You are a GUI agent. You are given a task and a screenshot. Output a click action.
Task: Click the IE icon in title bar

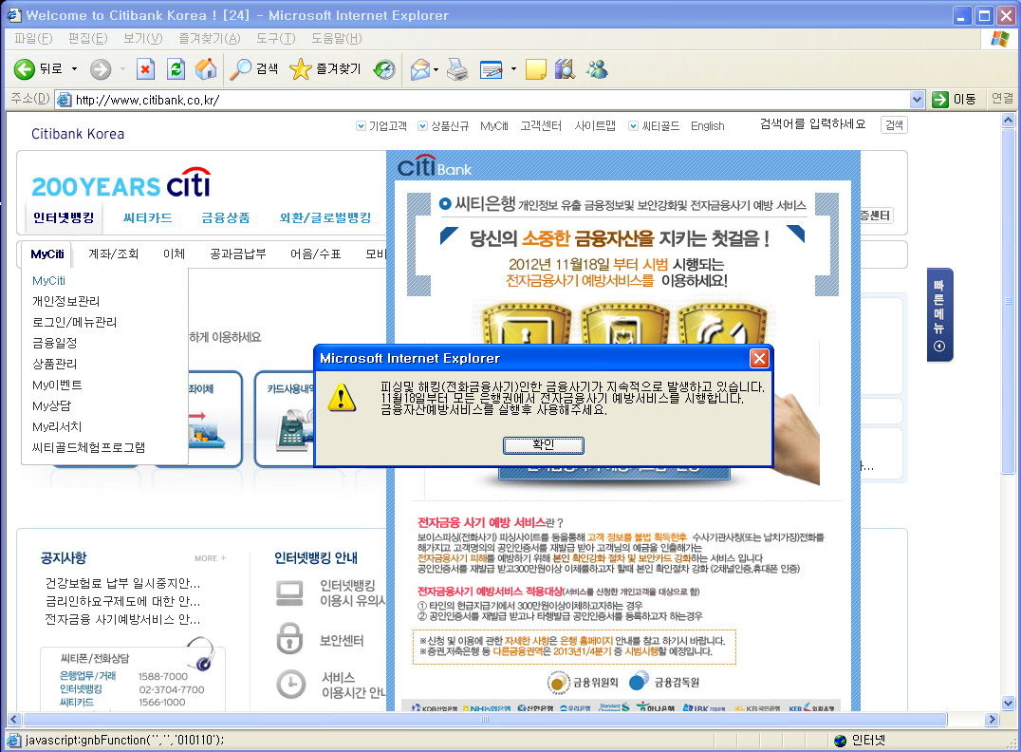pos(13,14)
